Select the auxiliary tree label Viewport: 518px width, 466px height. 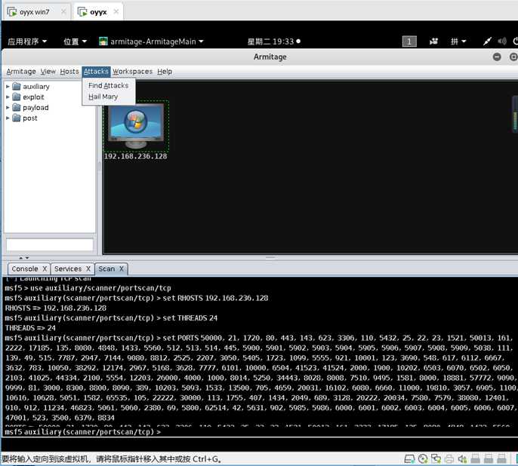tap(36, 87)
